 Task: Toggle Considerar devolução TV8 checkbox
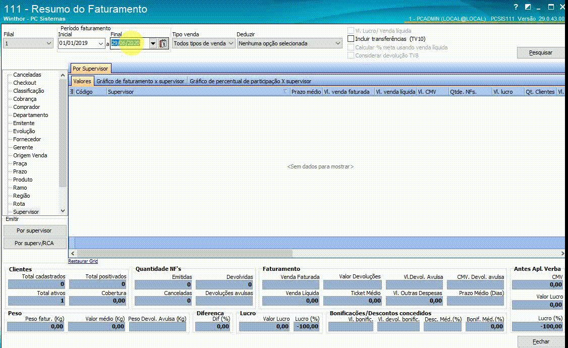click(x=351, y=55)
